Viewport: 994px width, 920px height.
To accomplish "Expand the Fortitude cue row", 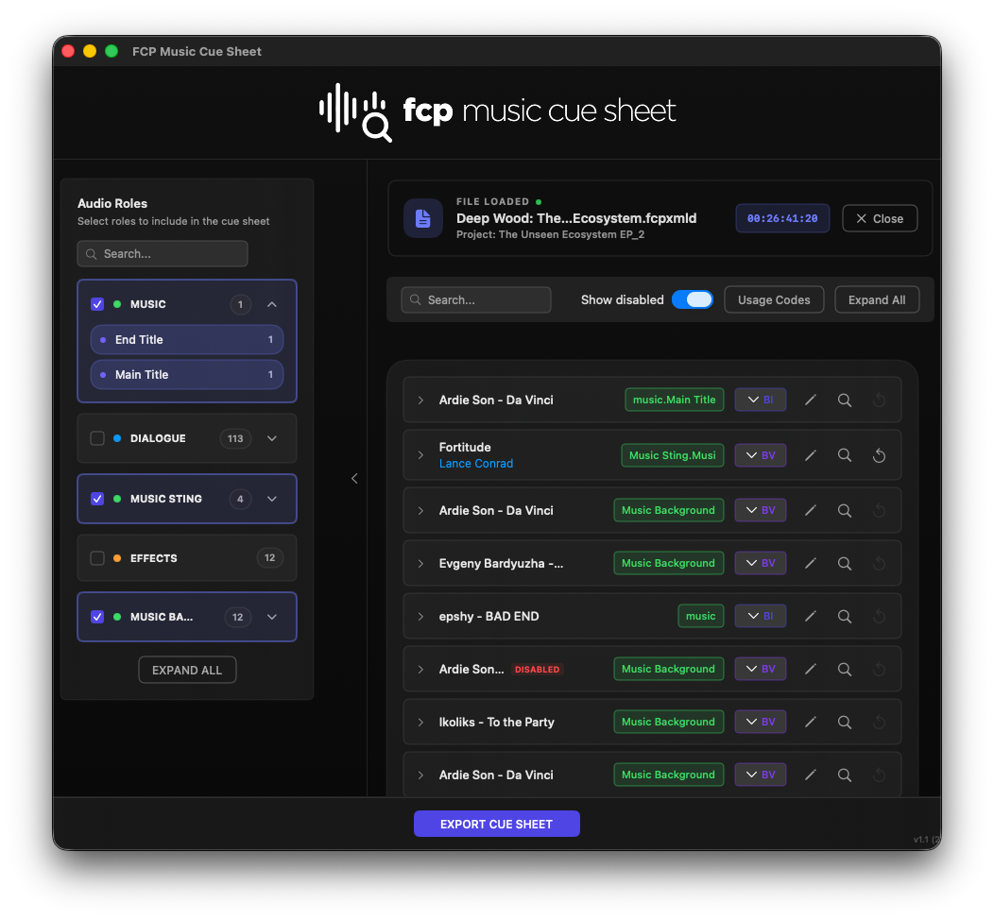I will click(x=420, y=455).
